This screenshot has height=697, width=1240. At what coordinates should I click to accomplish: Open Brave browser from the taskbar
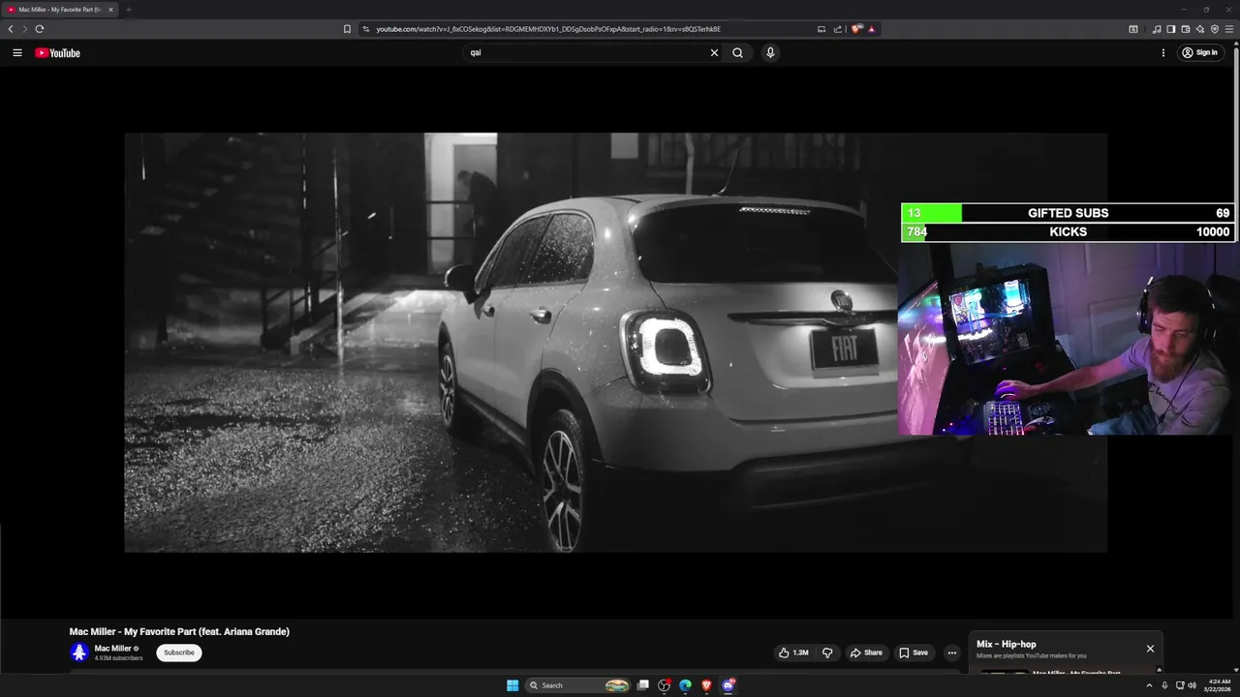tap(706, 685)
